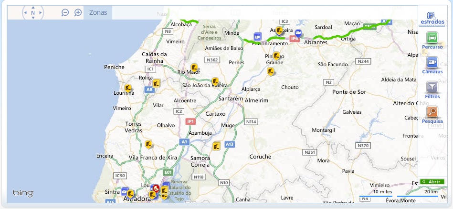Click roadworks marker south of Olhalvo
Image resolution: width=453 pixels, height=209 pixels.
148,144
